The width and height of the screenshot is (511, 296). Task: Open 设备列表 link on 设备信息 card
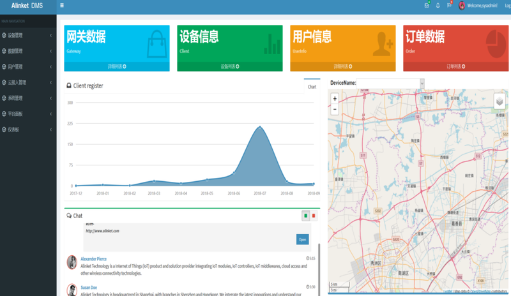[230, 66]
